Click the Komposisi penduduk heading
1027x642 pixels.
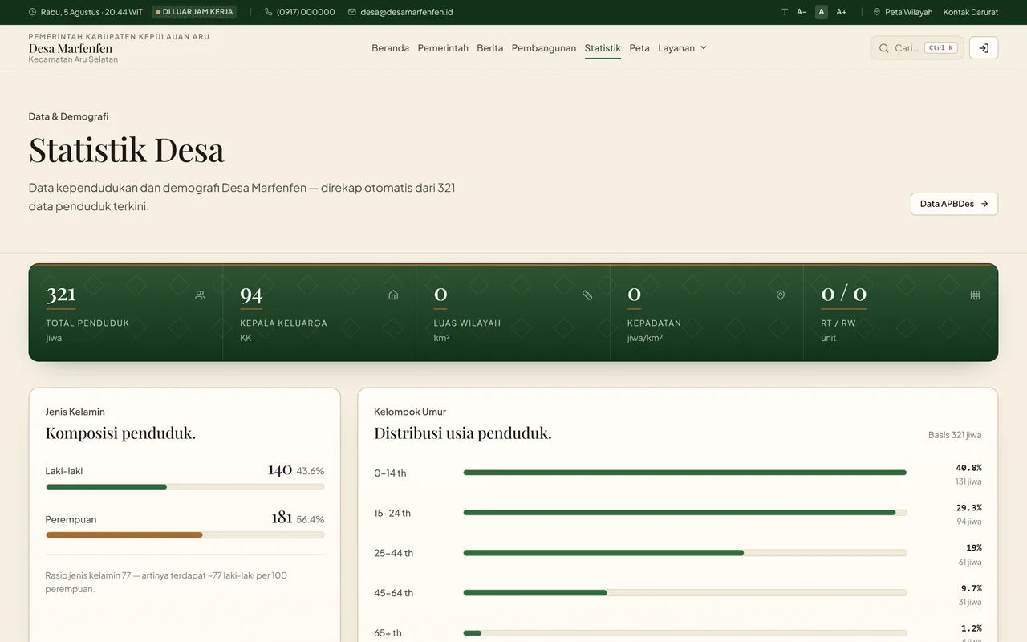point(120,433)
